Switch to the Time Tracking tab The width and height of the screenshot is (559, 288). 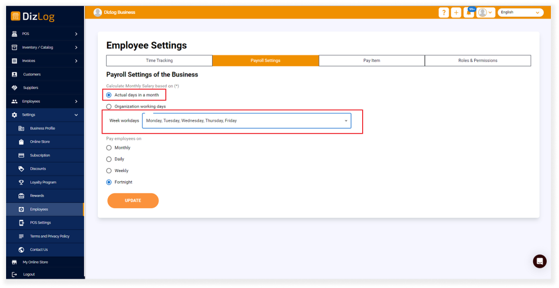point(159,61)
